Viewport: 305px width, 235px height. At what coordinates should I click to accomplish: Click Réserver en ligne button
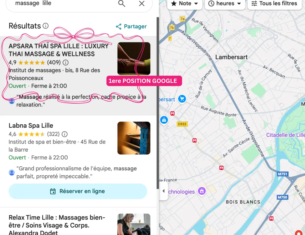[x=78, y=191]
